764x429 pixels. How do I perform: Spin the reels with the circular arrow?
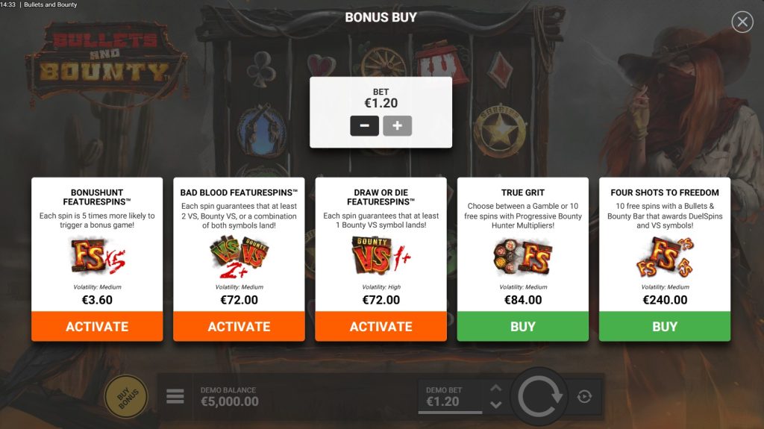539,397
